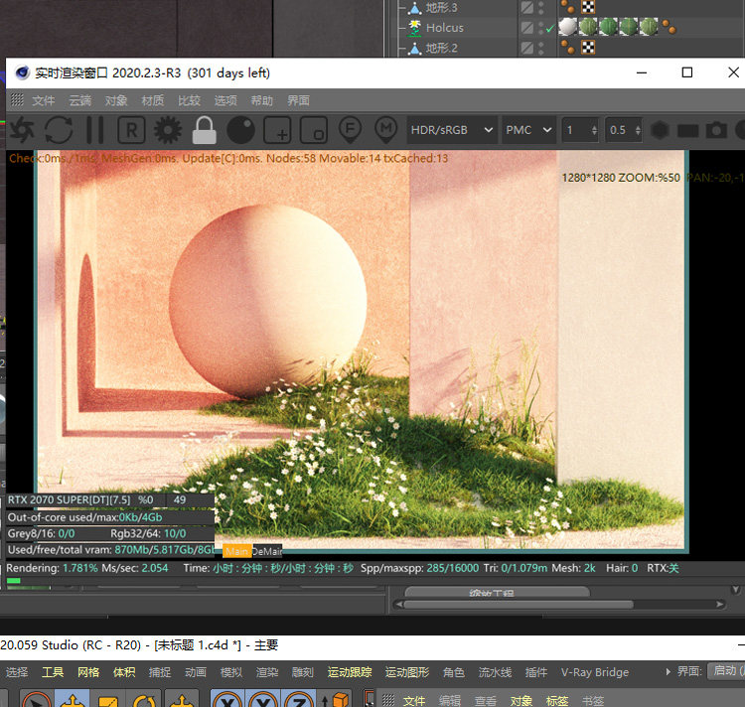
Task: Click the green render progress bar
Action: (14, 580)
